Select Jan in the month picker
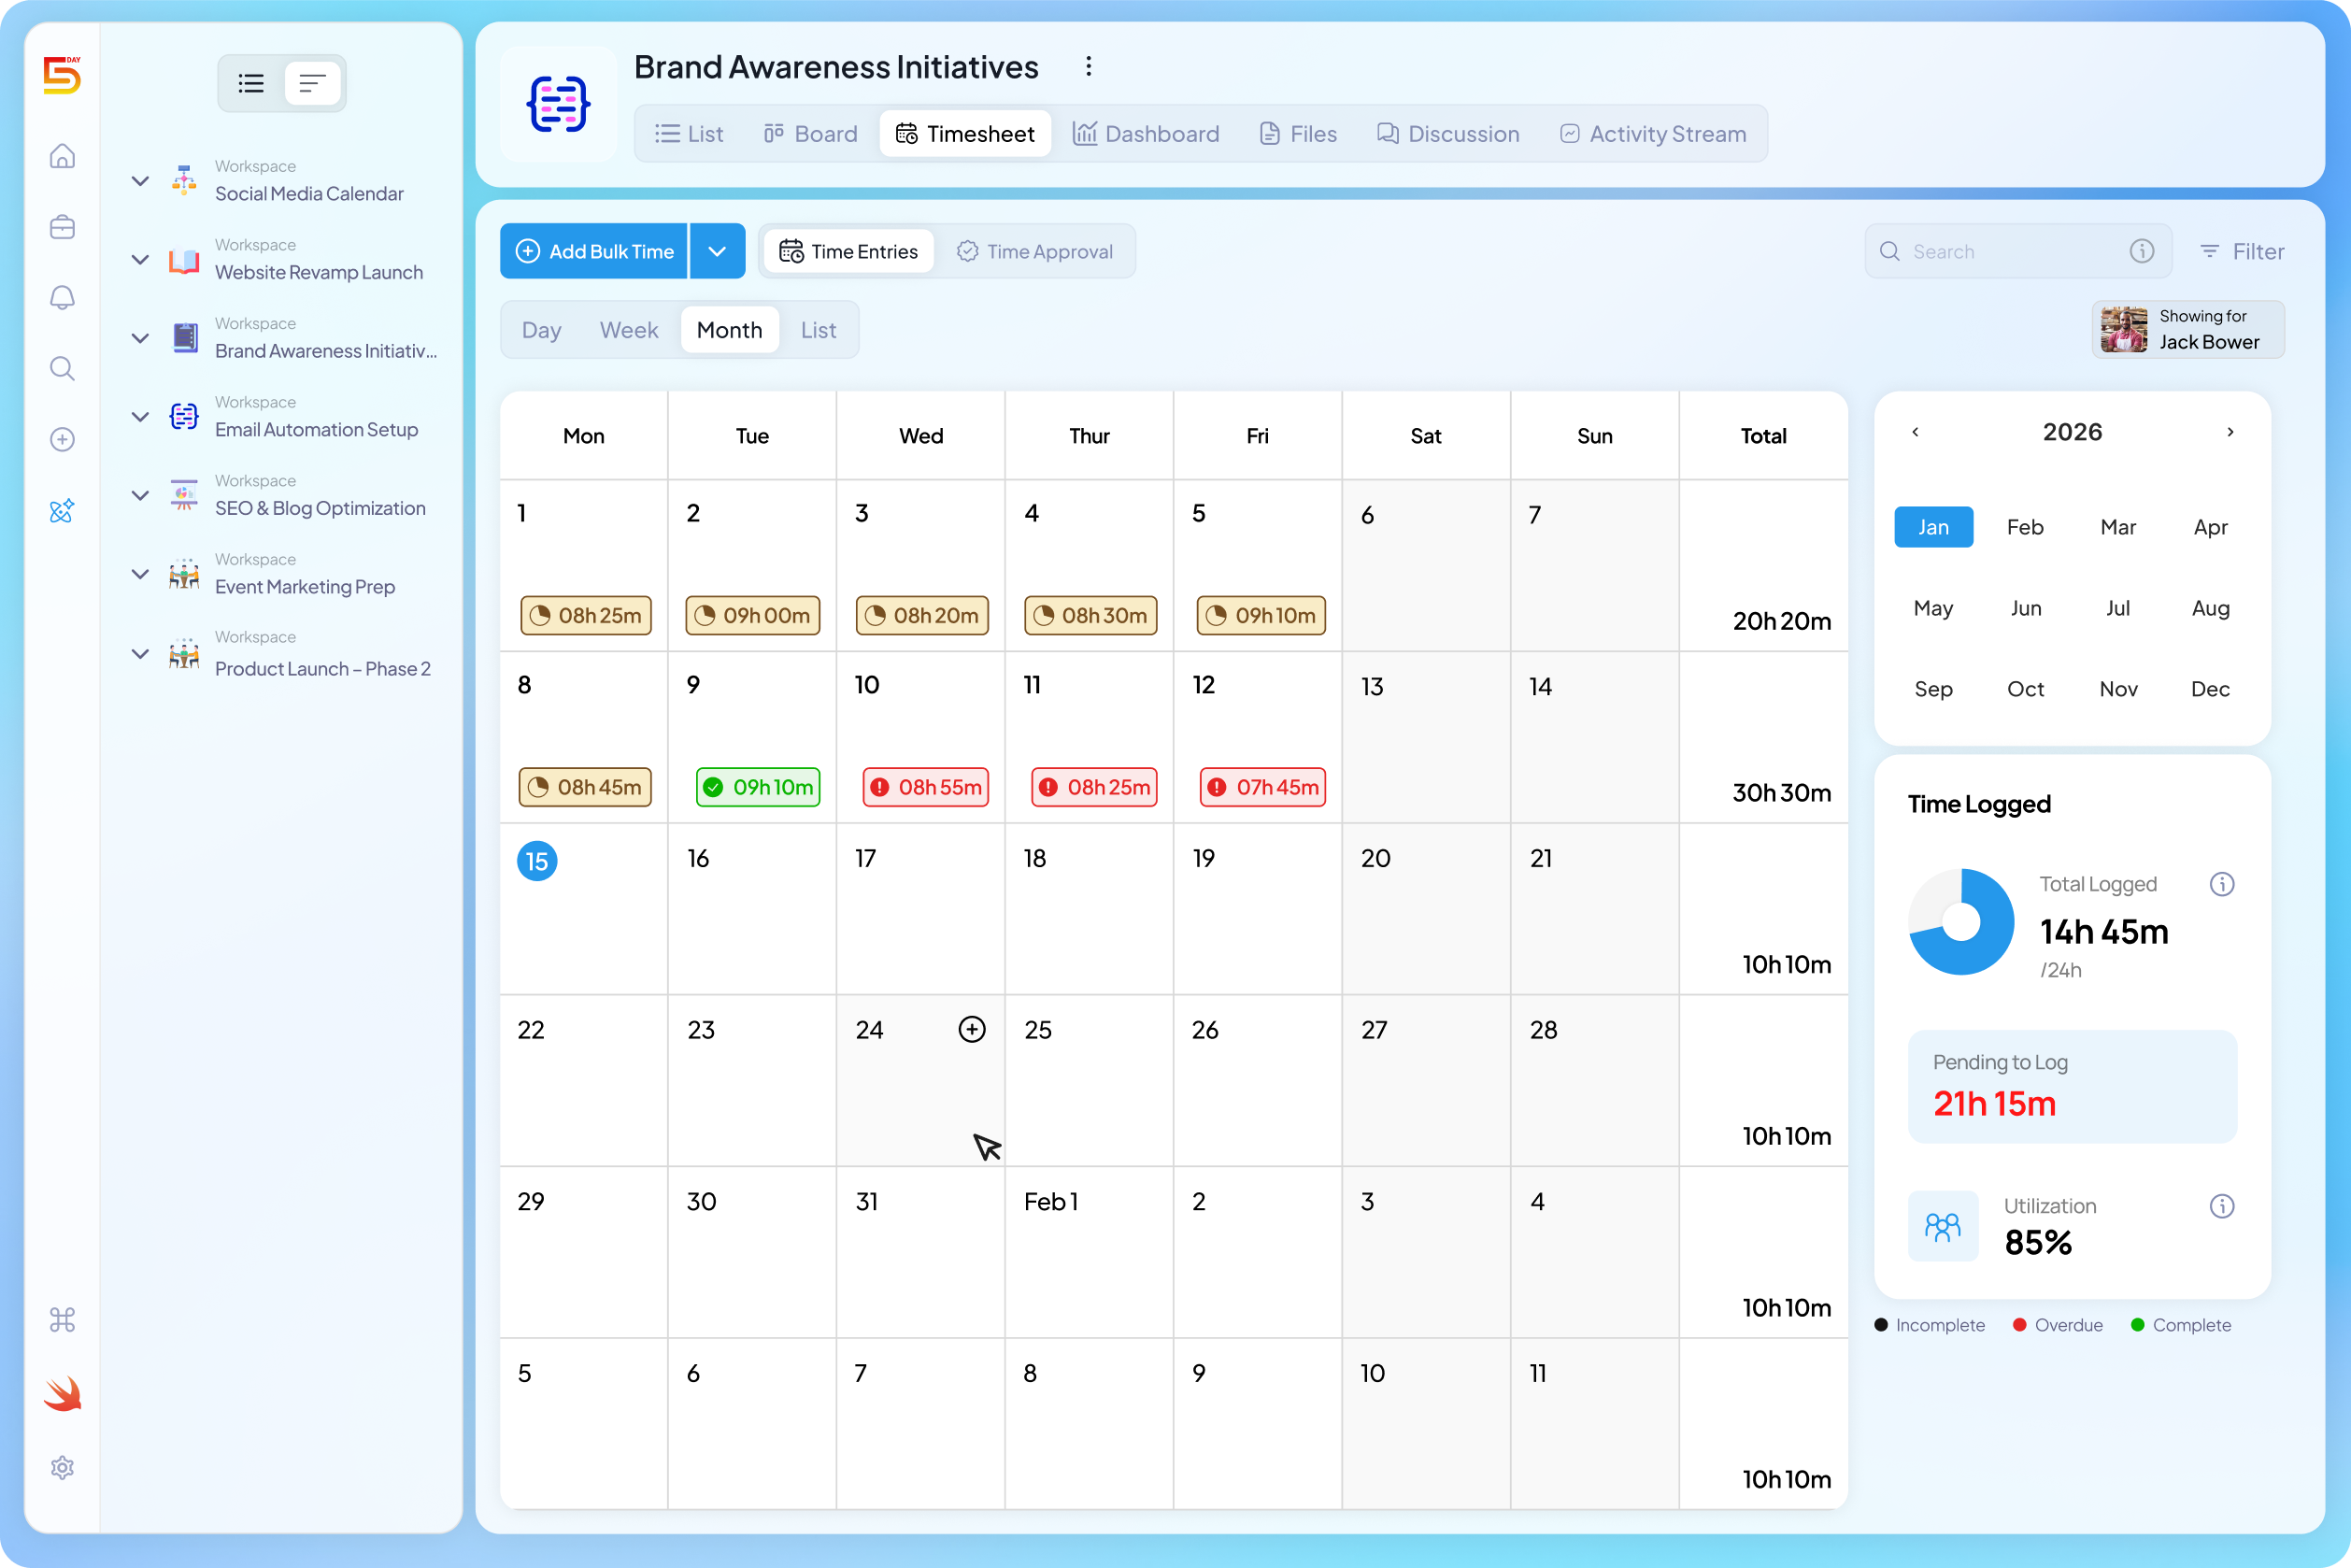Image resolution: width=2351 pixels, height=1568 pixels. point(1933,527)
